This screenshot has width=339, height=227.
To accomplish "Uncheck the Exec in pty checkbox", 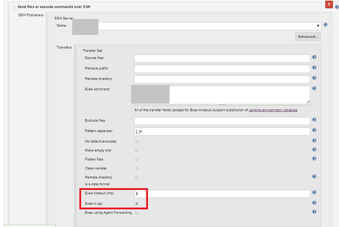I will coord(137,203).
